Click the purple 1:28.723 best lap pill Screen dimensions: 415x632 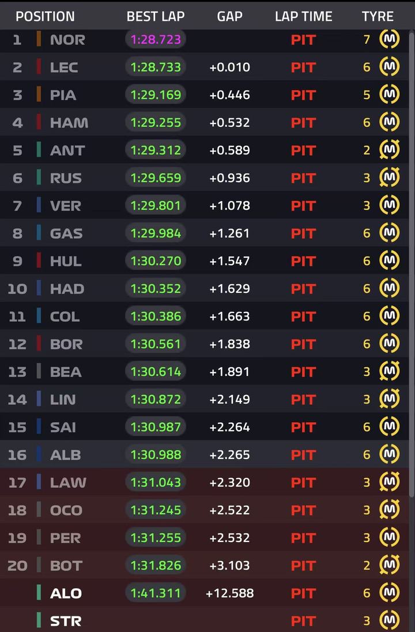156,39
